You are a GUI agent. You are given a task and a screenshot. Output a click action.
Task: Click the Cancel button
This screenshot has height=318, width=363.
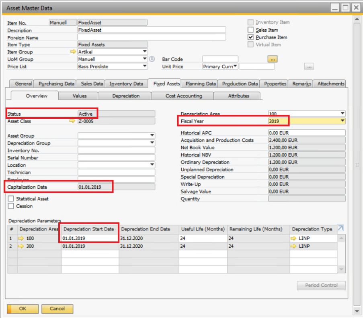tap(57, 309)
